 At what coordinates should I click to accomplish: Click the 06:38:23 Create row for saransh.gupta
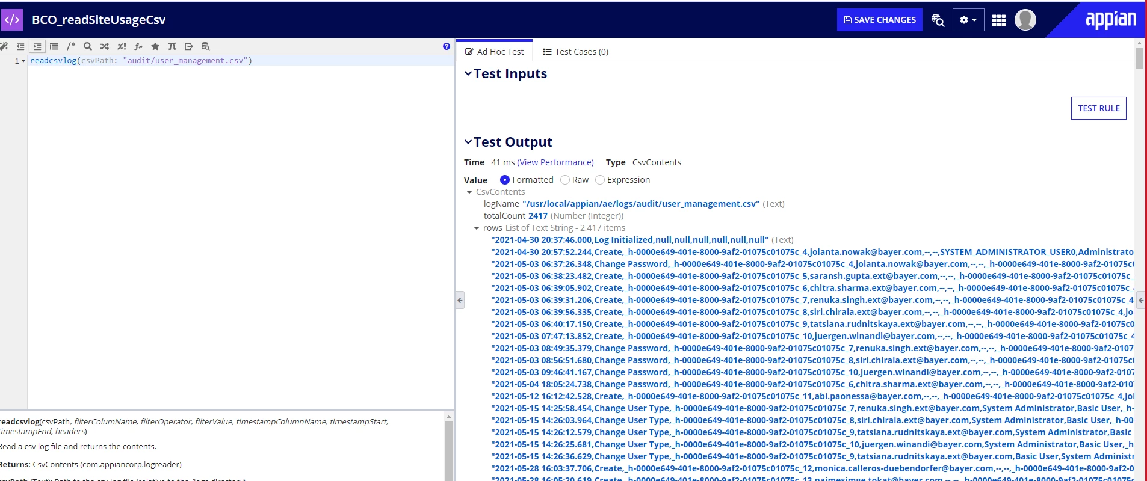tap(812, 276)
